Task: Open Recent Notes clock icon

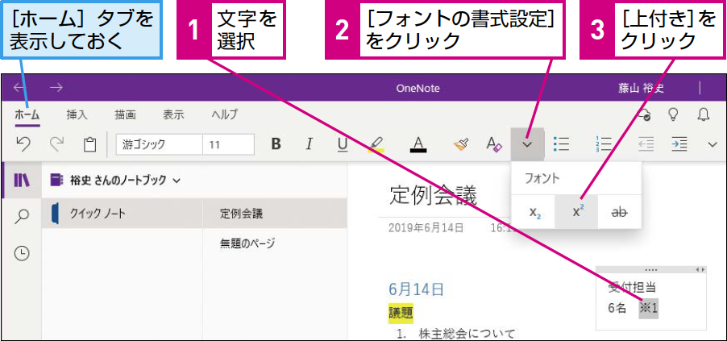Action: 22,253
